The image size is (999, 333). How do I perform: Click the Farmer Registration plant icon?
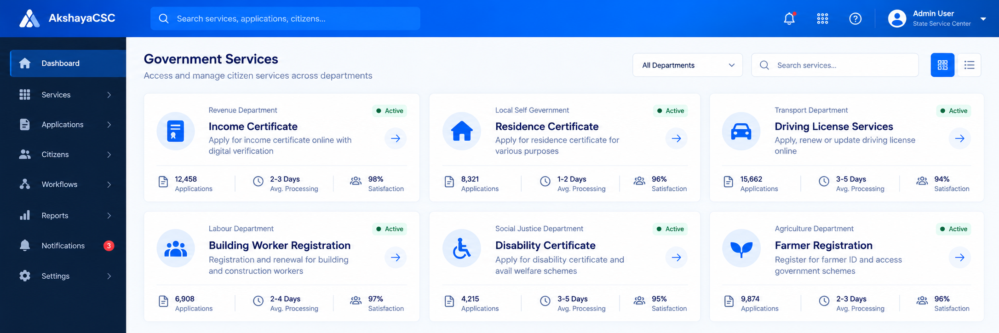[x=741, y=248]
